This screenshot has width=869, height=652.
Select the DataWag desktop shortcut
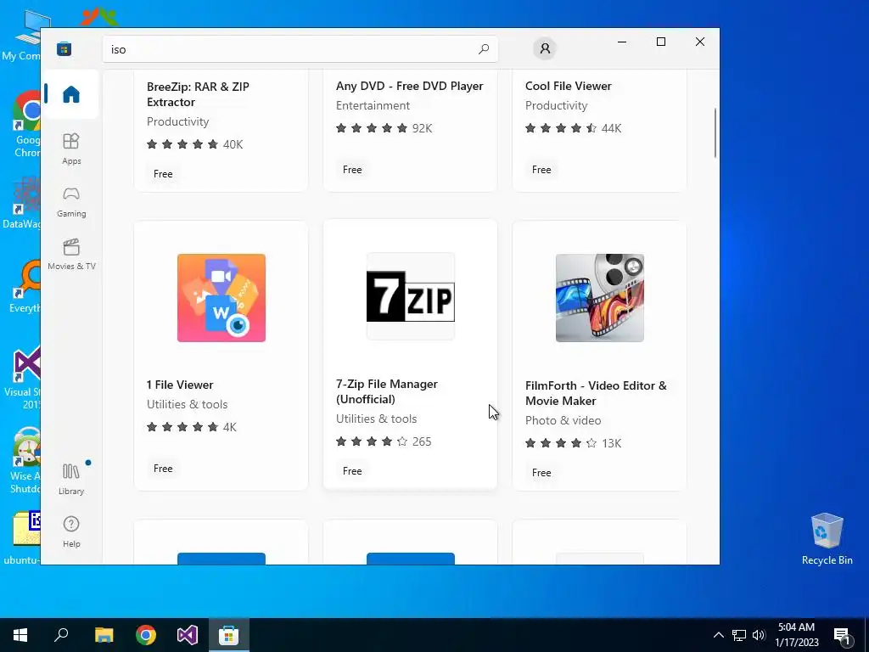click(22, 203)
